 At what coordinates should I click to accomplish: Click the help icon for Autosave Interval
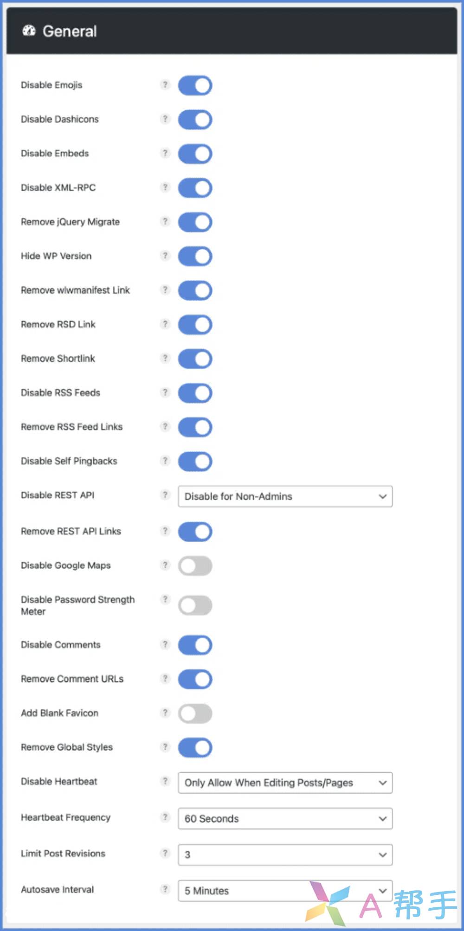point(165,889)
